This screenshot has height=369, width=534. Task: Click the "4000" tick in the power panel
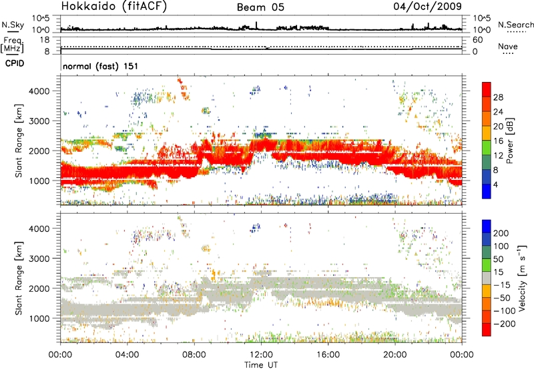click(x=39, y=91)
